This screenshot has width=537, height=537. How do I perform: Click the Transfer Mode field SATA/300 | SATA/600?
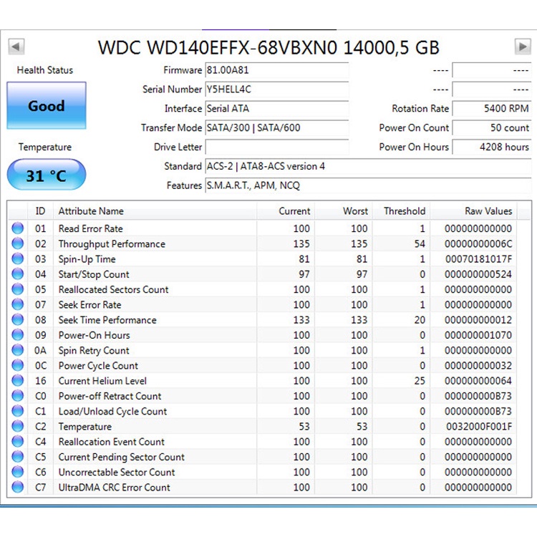click(x=276, y=127)
